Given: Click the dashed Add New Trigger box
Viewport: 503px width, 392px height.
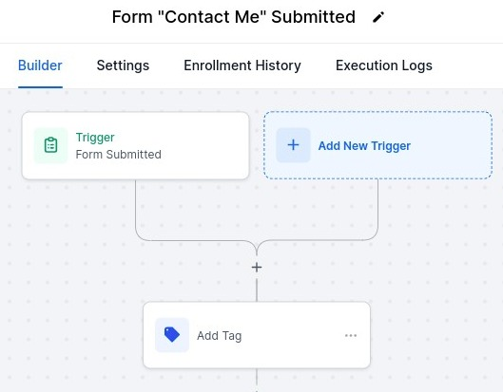Looking at the screenshot, I should [377, 145].
